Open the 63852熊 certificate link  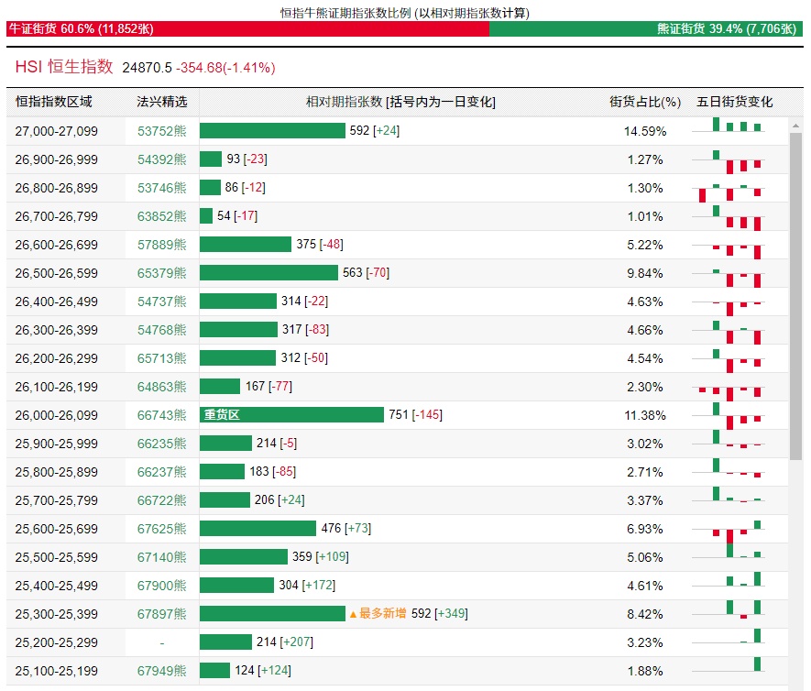[162, 216]
